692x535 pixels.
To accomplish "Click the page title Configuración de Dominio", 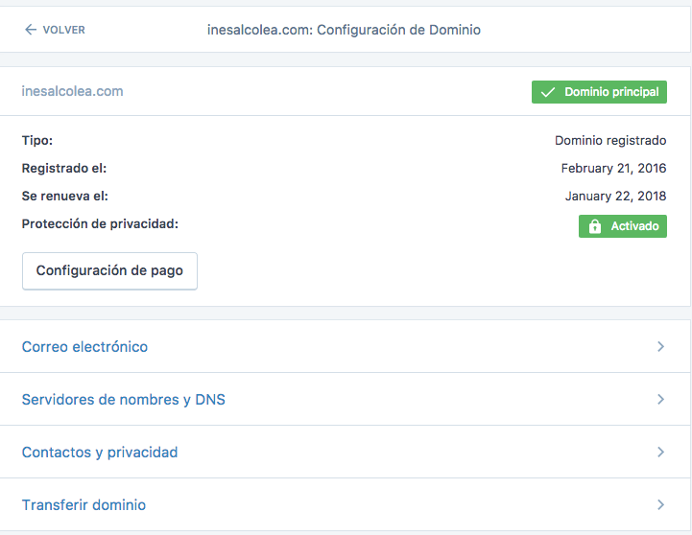I will pos(344,30).
